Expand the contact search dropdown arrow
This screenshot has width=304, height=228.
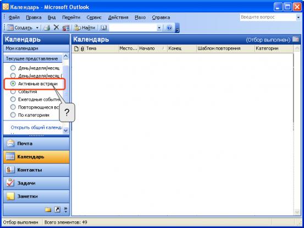[159, 28]
